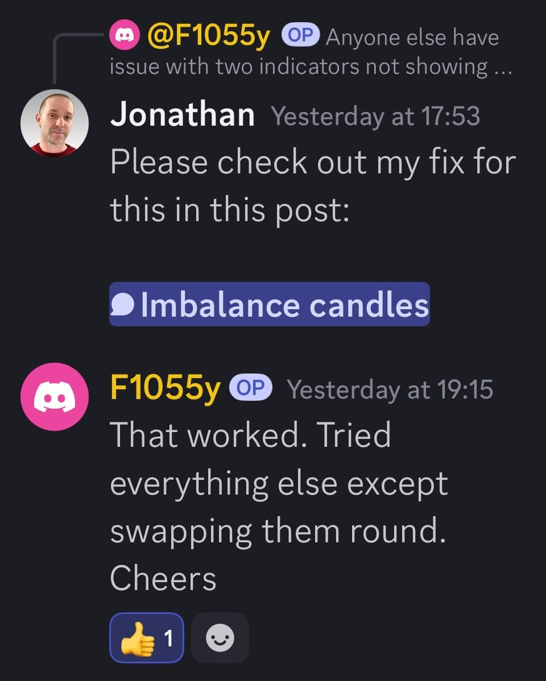Viewport: 546px width, 681px height.
Task: Select the @F1055y mention in reply preview
Action: coord(208,36)
